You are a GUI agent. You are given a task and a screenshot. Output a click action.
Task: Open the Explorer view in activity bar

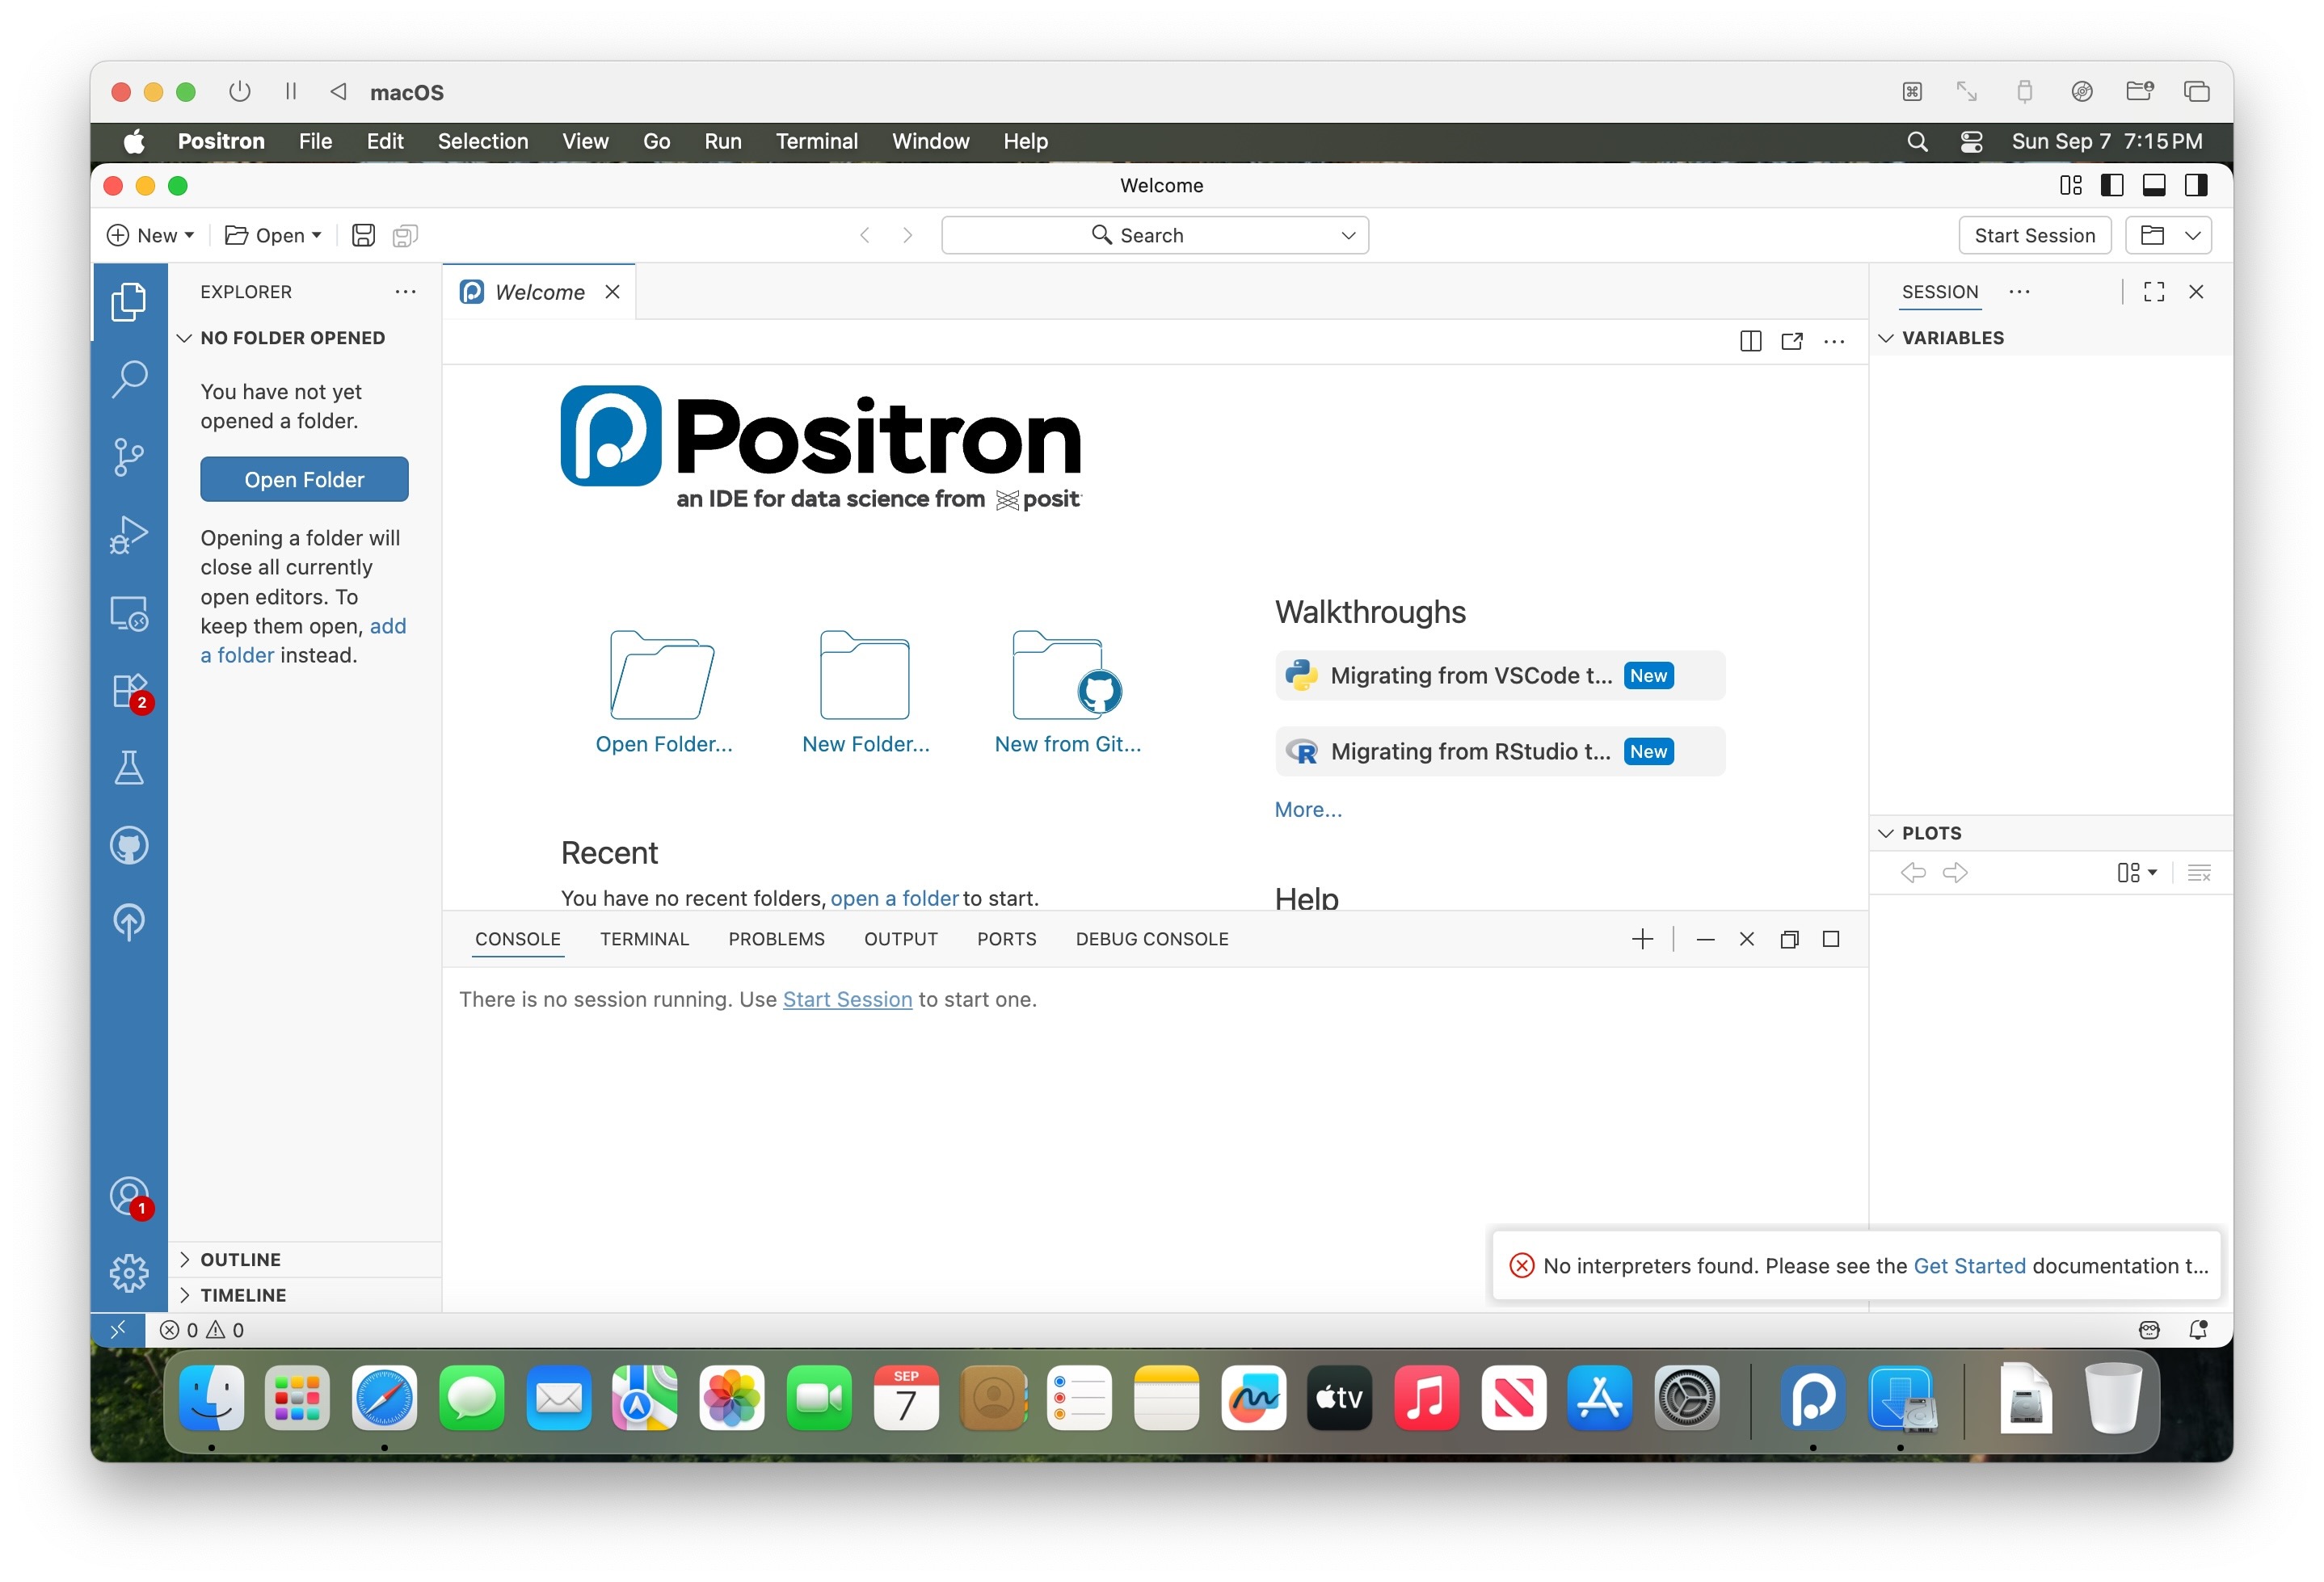click(x=128, y=301)
